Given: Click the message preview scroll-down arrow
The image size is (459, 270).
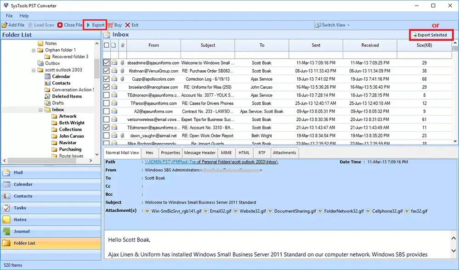Looking at the screenshot, I should click(x=453, y=251).
